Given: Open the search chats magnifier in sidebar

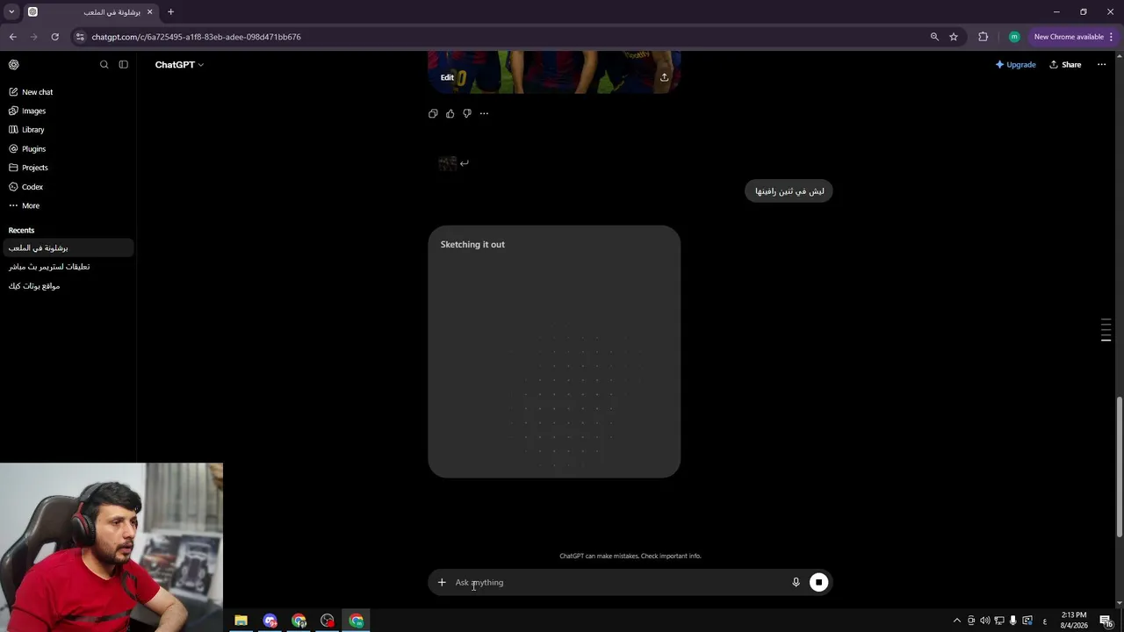Looking at the screenshot, I should [x=104, y=64].
